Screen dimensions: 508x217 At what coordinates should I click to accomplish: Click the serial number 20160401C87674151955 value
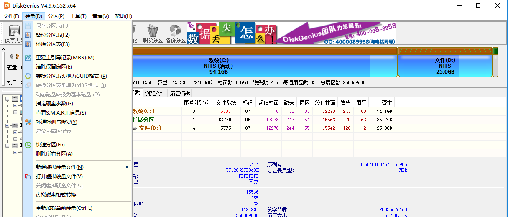(382, 164)
